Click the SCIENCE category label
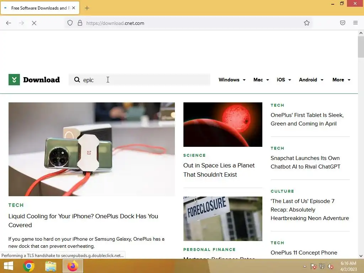The width and height of the screenshot is (364, 273). [194, 155]
